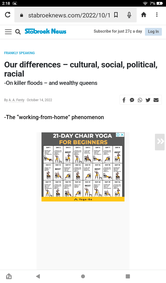Tap the address bar URL field

pos(69,15)
